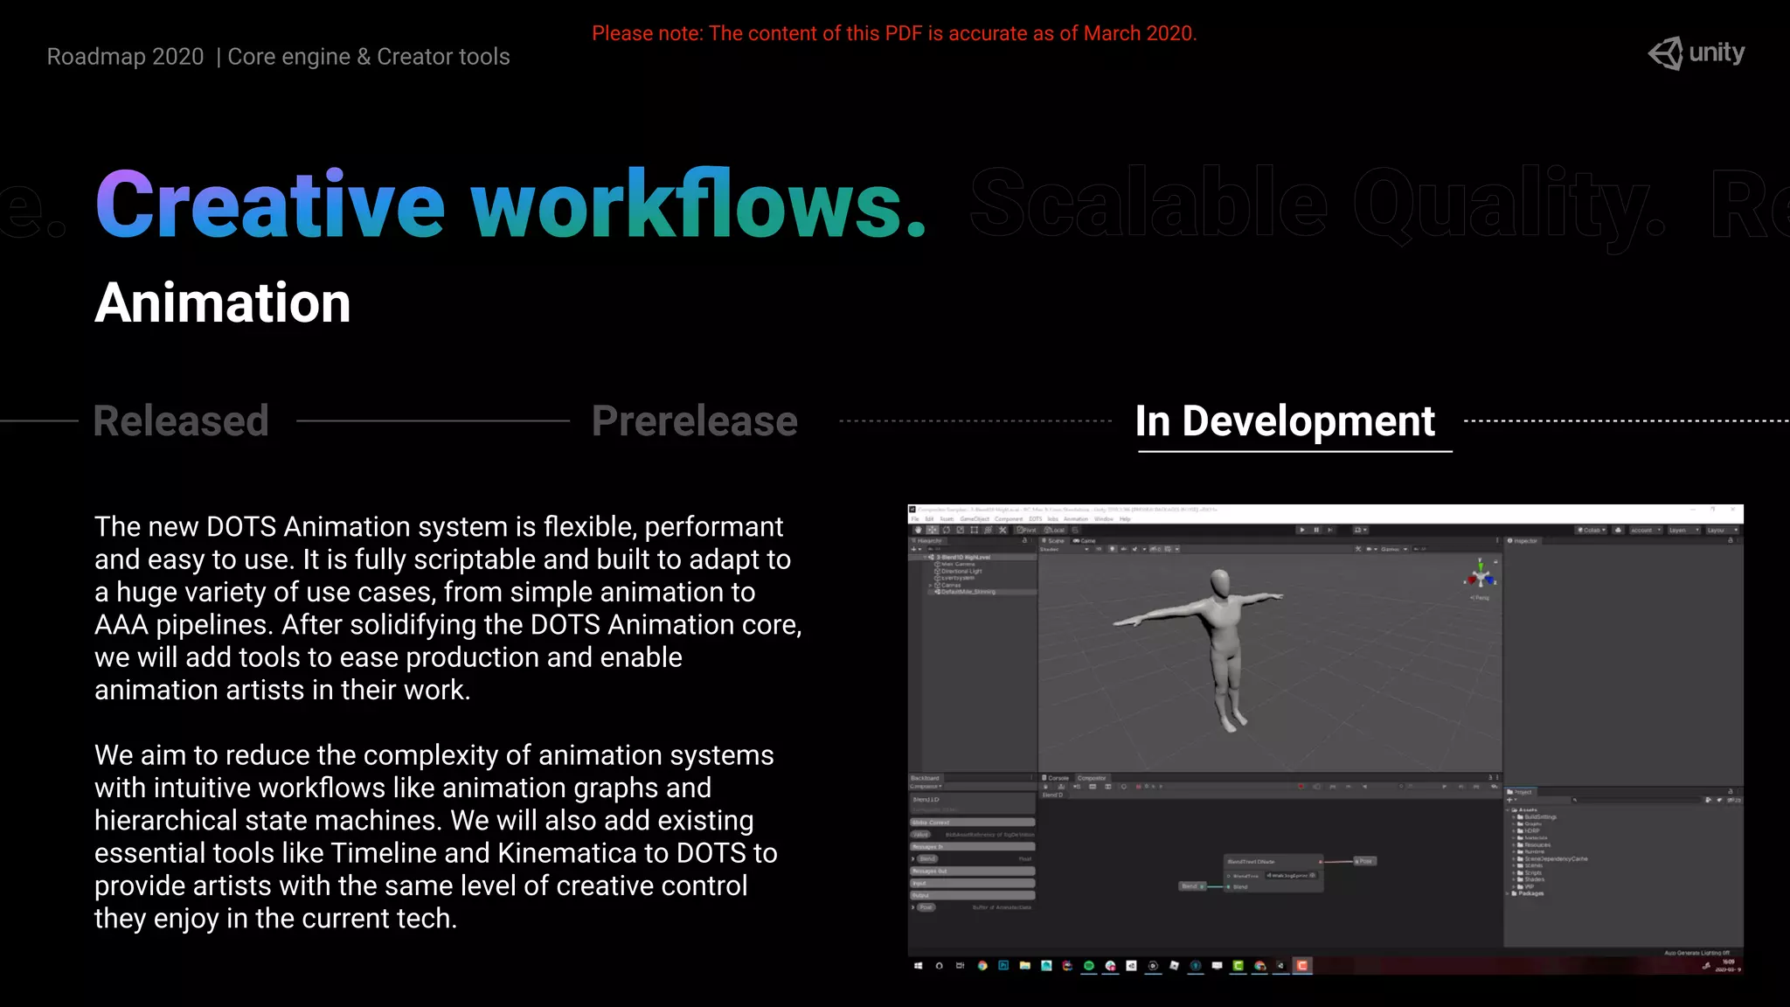This screenshot has width=1790, height=1007.
Task: Click the Pose output node in graph
Action: pyautogui.click(x=1365, y=861)
